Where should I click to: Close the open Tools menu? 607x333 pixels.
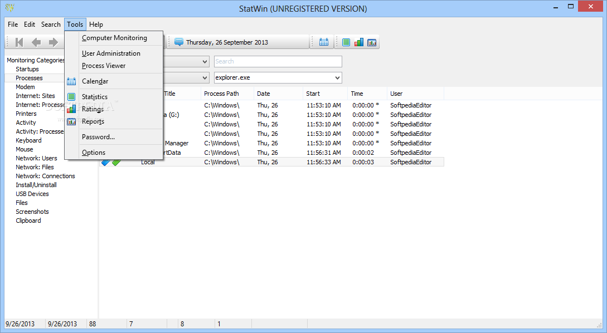point(75,25)
